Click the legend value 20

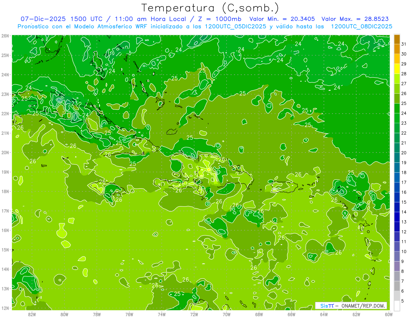point(404,153)
